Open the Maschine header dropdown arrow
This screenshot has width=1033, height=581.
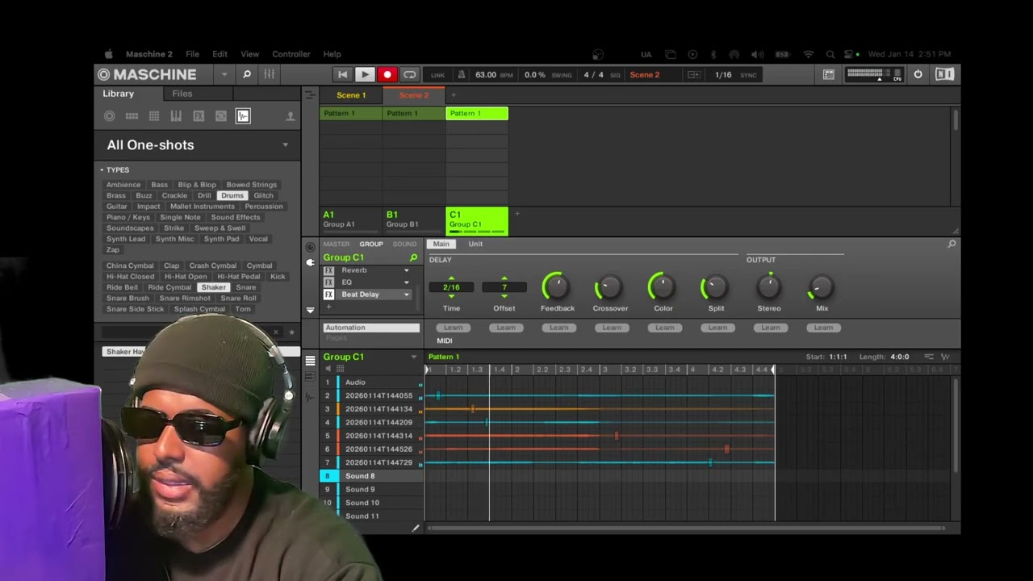point(224,74)
